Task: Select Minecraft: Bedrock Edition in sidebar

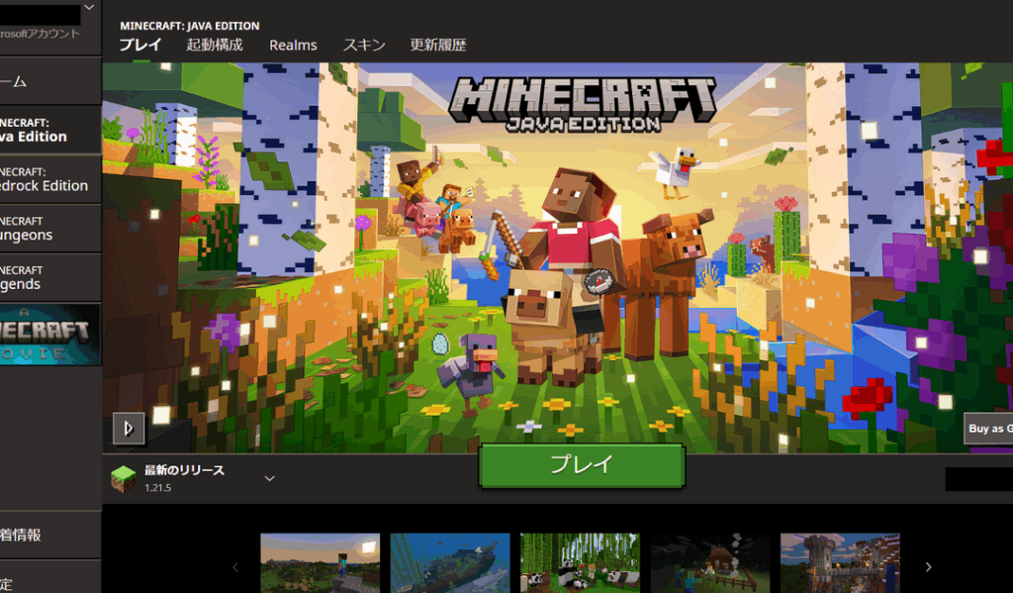Action: pyautogui.click(x=49, y=179)
